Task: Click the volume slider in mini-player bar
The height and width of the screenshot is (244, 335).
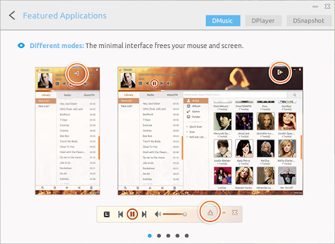Action: (x=175, y=215)
